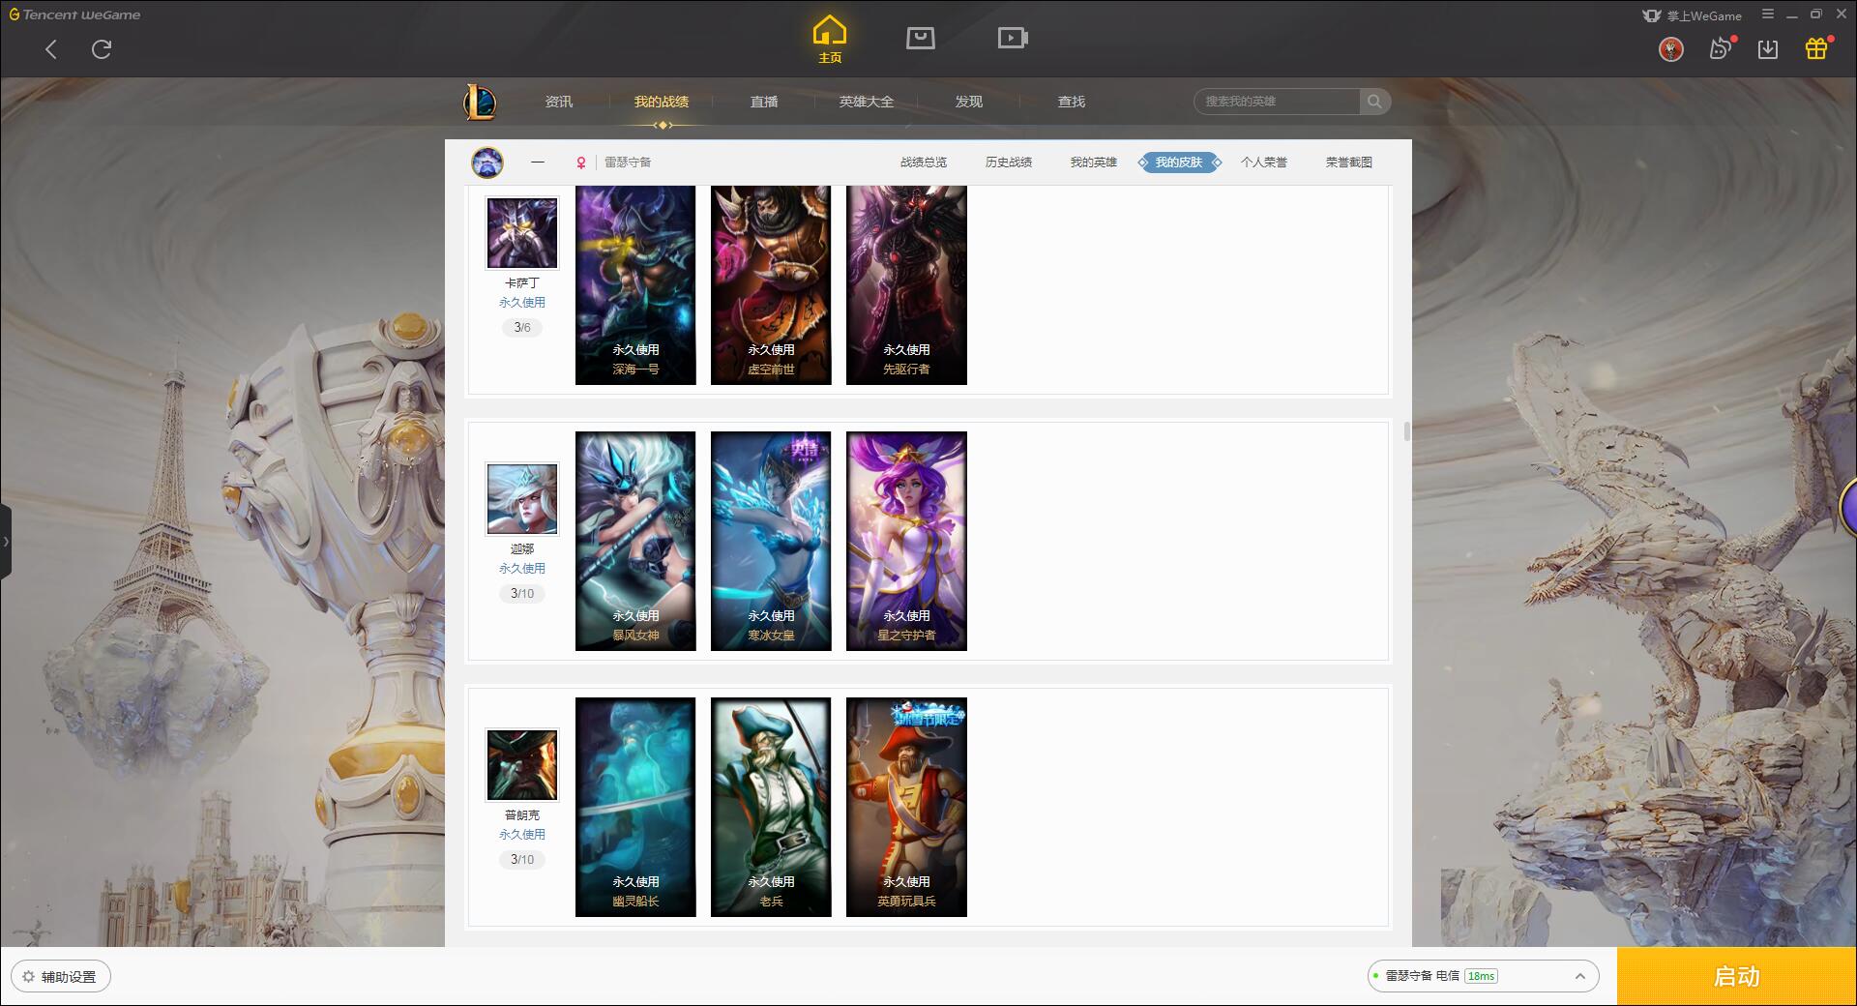This screenshot has width=1857, height=1006.
Task: Open the 发现 tab
Action: click(969, 102)
